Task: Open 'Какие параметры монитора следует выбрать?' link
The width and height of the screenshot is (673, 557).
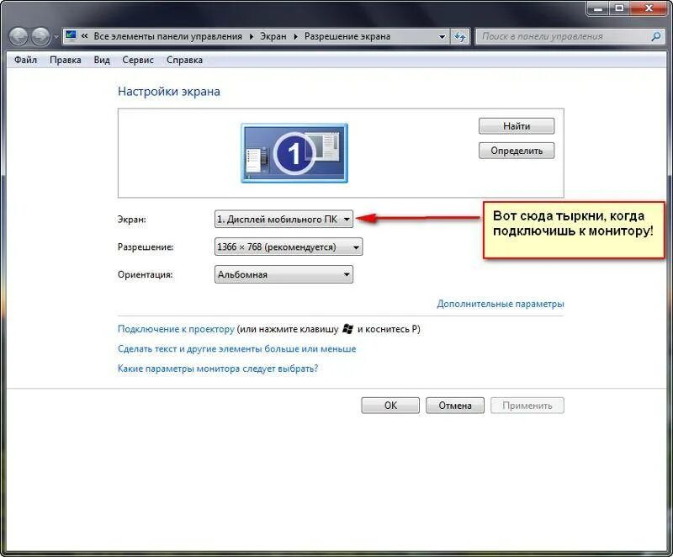Action: (x=218, y=369)
